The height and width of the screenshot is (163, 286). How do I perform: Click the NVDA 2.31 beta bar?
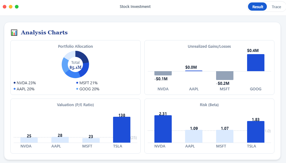163,129
